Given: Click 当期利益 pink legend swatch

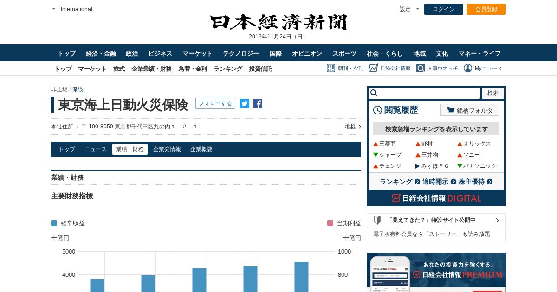Looking at the screenshot, I should click(330, 223).
